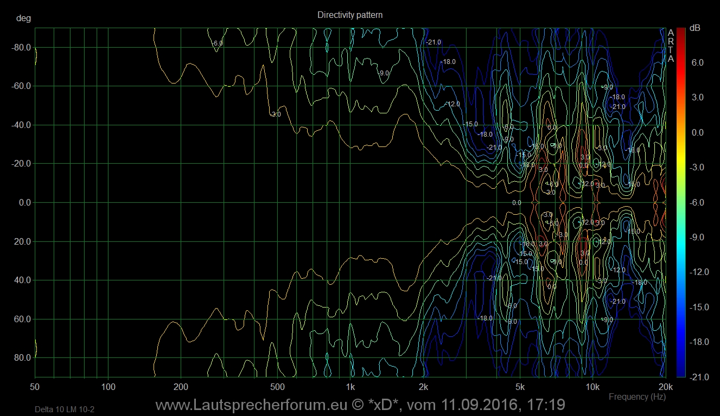Click the dark blue bottom of the color bar
Image resolution: width=720 pixels, height=416 pixels.
tap(680, 372)
